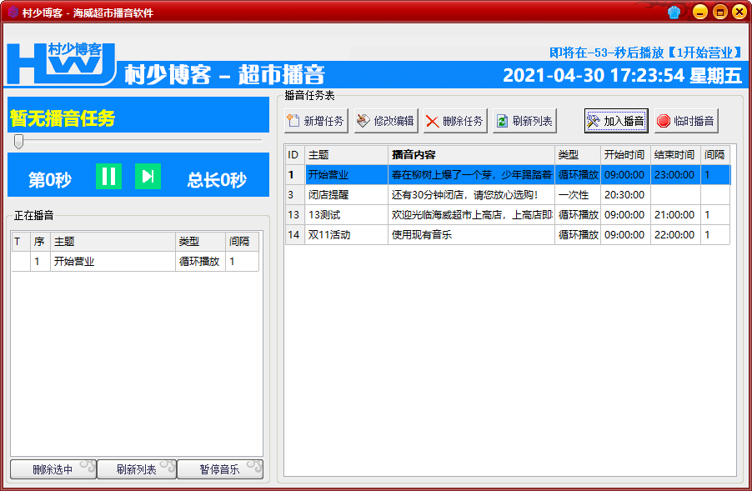Click 加入播音 to add to broadcast
Image resolution: width=752 pixels, height=491 pixels.
(616, 121)
